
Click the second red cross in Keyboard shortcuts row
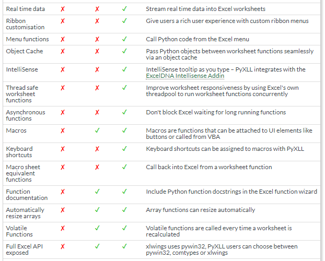pos(97,149)
